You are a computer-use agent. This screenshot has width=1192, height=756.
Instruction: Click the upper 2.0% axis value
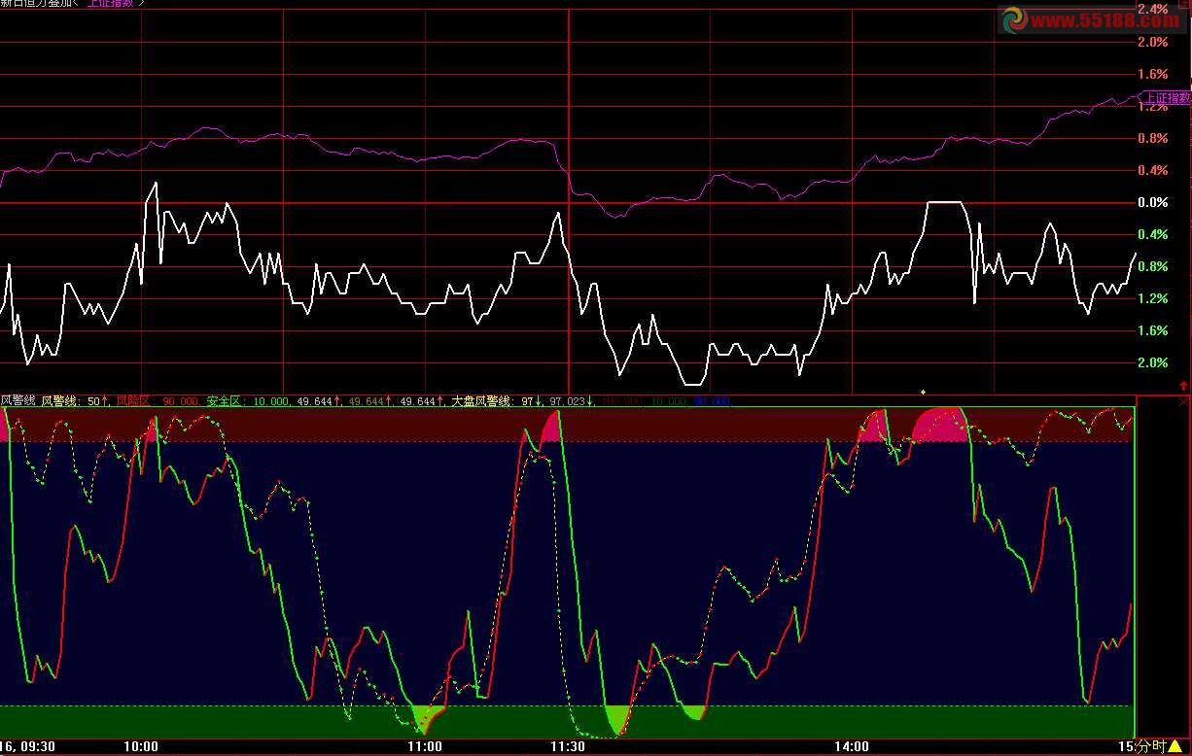(x=1152, y=42)
